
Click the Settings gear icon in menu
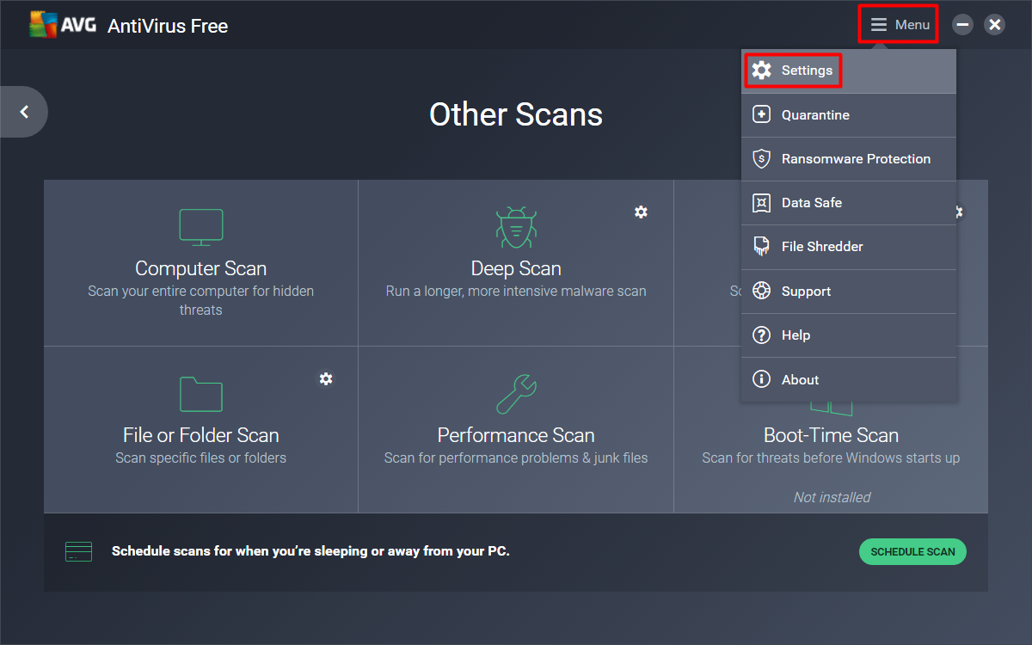point(761,71)
